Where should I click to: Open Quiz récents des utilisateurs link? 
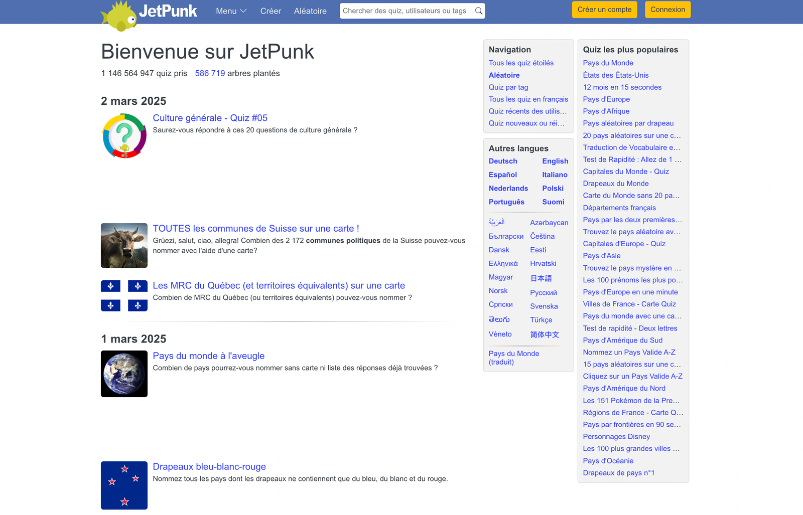click(528, 111)
